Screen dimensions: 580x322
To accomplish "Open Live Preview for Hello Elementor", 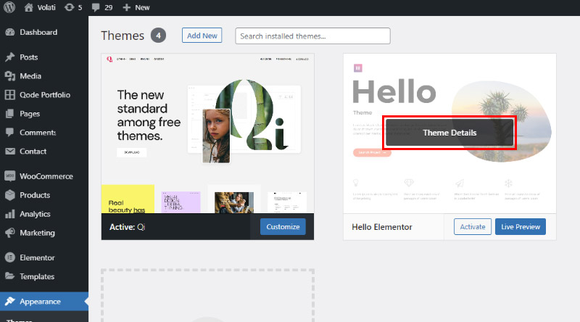I will point(521,226).
